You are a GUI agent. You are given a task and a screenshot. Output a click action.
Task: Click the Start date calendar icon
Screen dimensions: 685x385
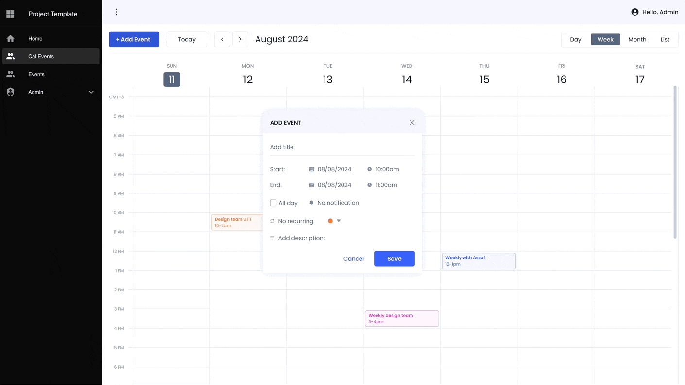(311, 169)
